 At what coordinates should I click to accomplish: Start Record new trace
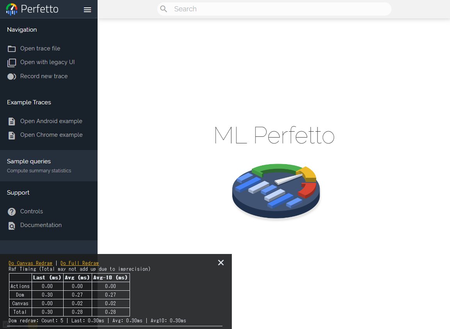pos(44,76)
